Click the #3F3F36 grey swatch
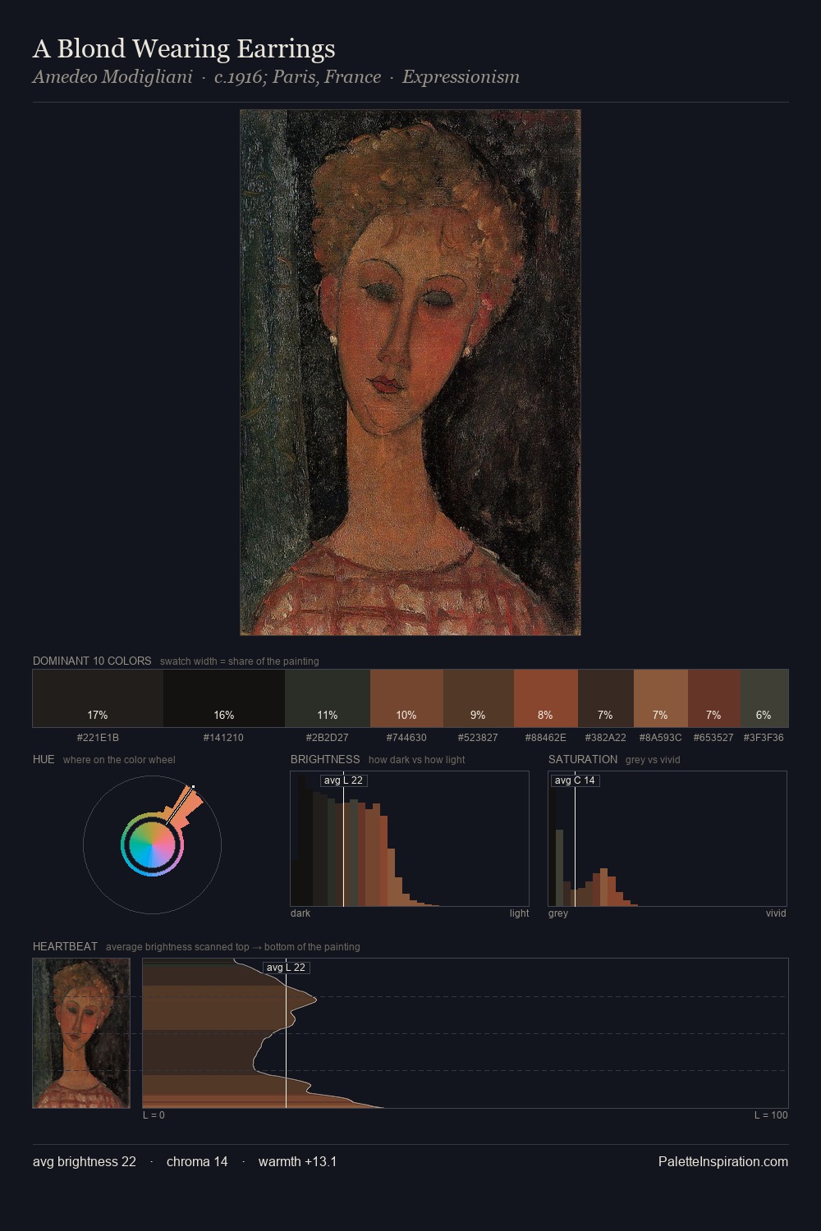This screenshot has width=821, height=1231. pos(764,698)
